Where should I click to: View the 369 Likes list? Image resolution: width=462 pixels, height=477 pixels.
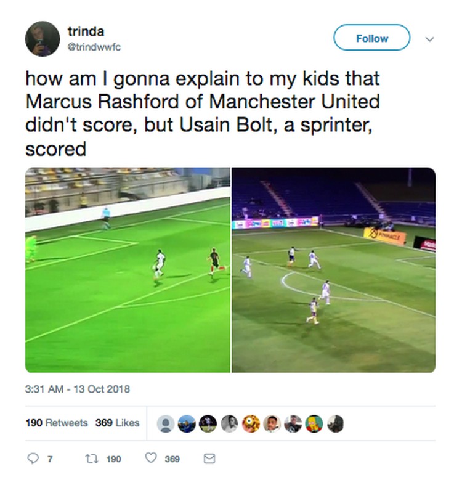point(118,423)
